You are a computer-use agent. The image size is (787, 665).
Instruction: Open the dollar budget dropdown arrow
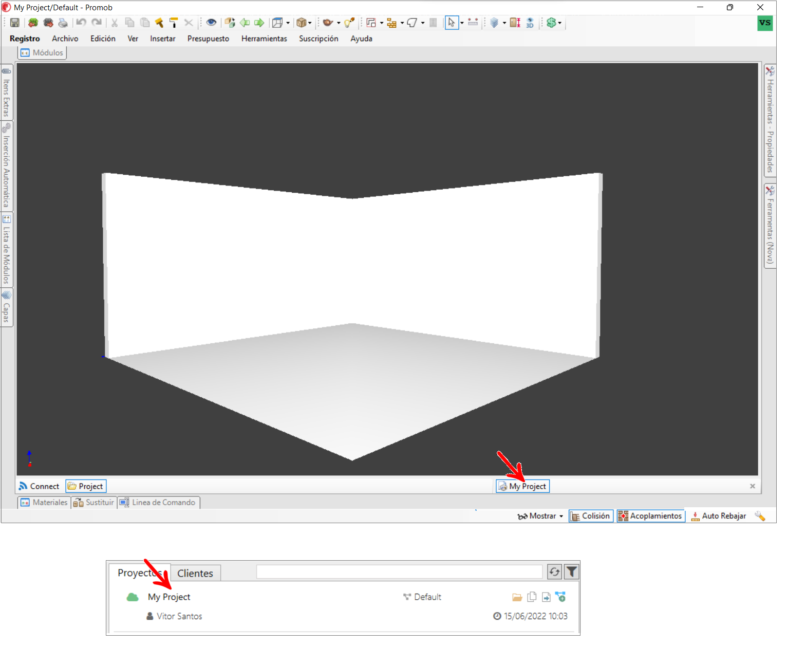(x=560, y=23)
